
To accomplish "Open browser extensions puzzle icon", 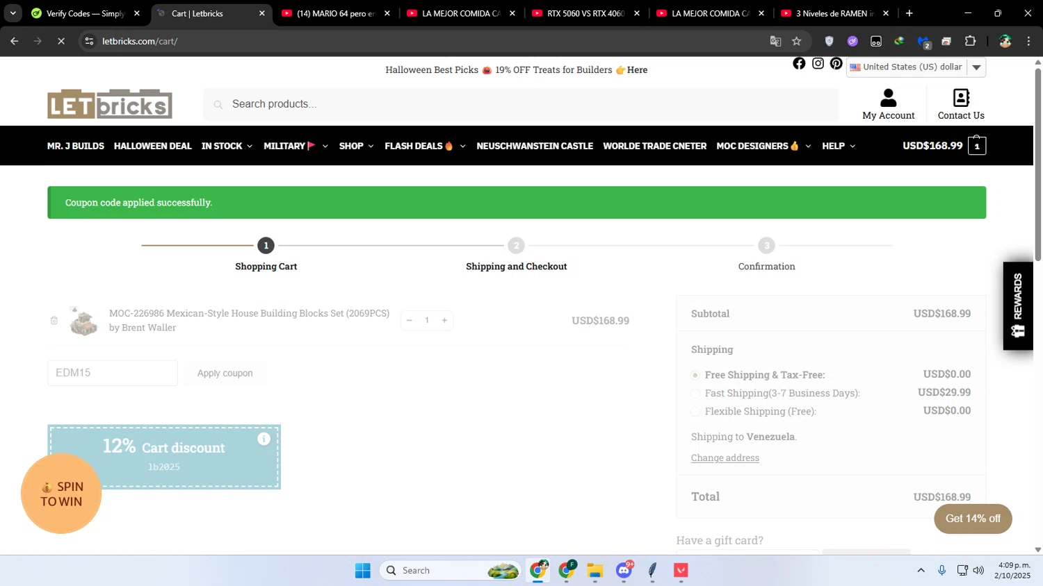I will click(971, 41).
